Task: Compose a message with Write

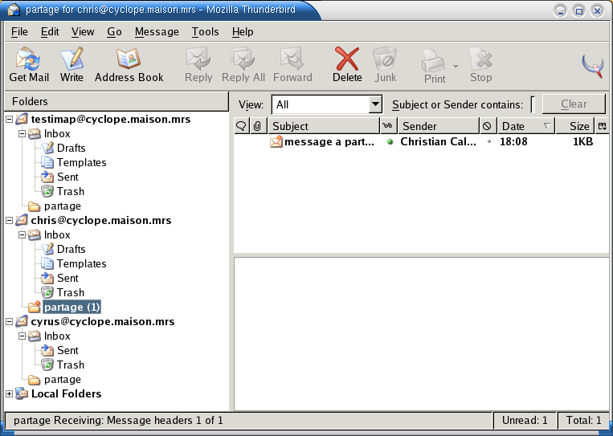Action: pyautogui.click(x=72, y=65)
